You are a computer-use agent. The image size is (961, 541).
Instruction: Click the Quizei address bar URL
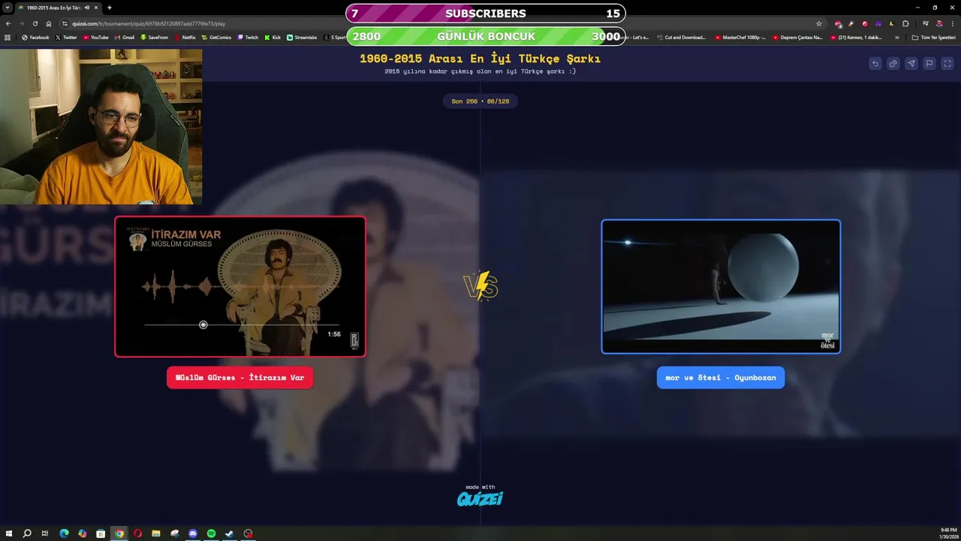click(149, 24)
